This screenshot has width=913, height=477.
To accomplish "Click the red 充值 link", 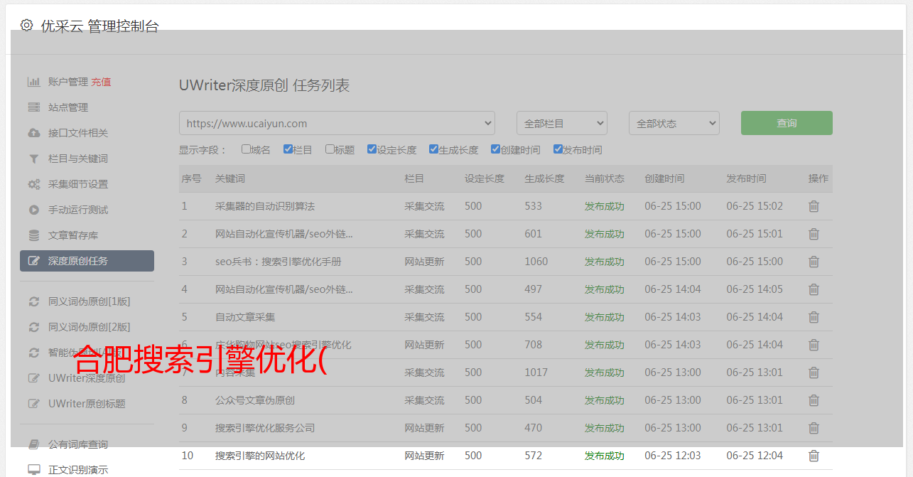I will (101, 82).
